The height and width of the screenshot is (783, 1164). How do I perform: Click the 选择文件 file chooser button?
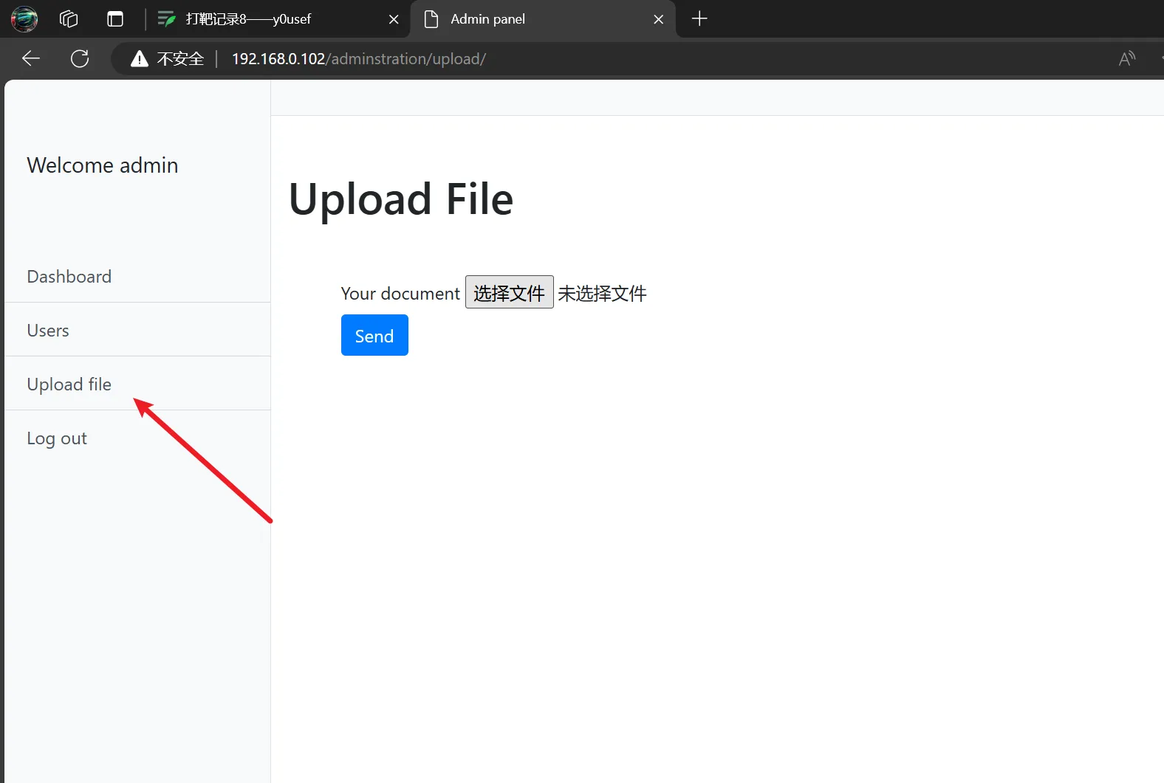tap(509, 293)
